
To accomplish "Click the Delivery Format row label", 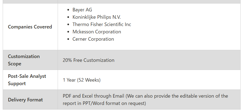I will pos(25,100).
